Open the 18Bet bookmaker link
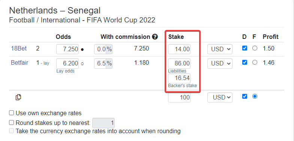 (19, 49)
